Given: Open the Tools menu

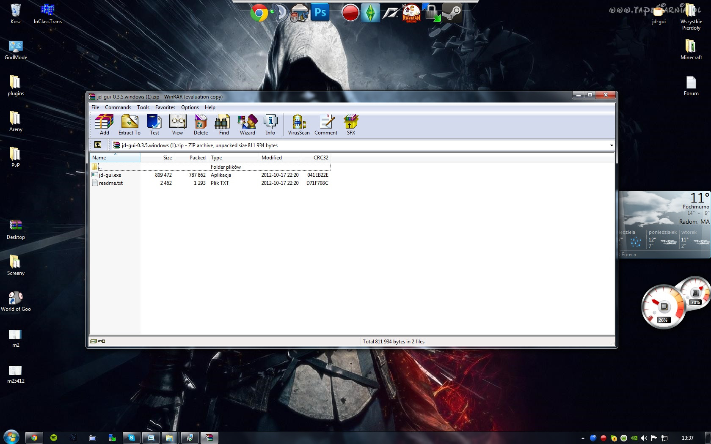Looking at the screenshot, I should [x=143, y=107].
